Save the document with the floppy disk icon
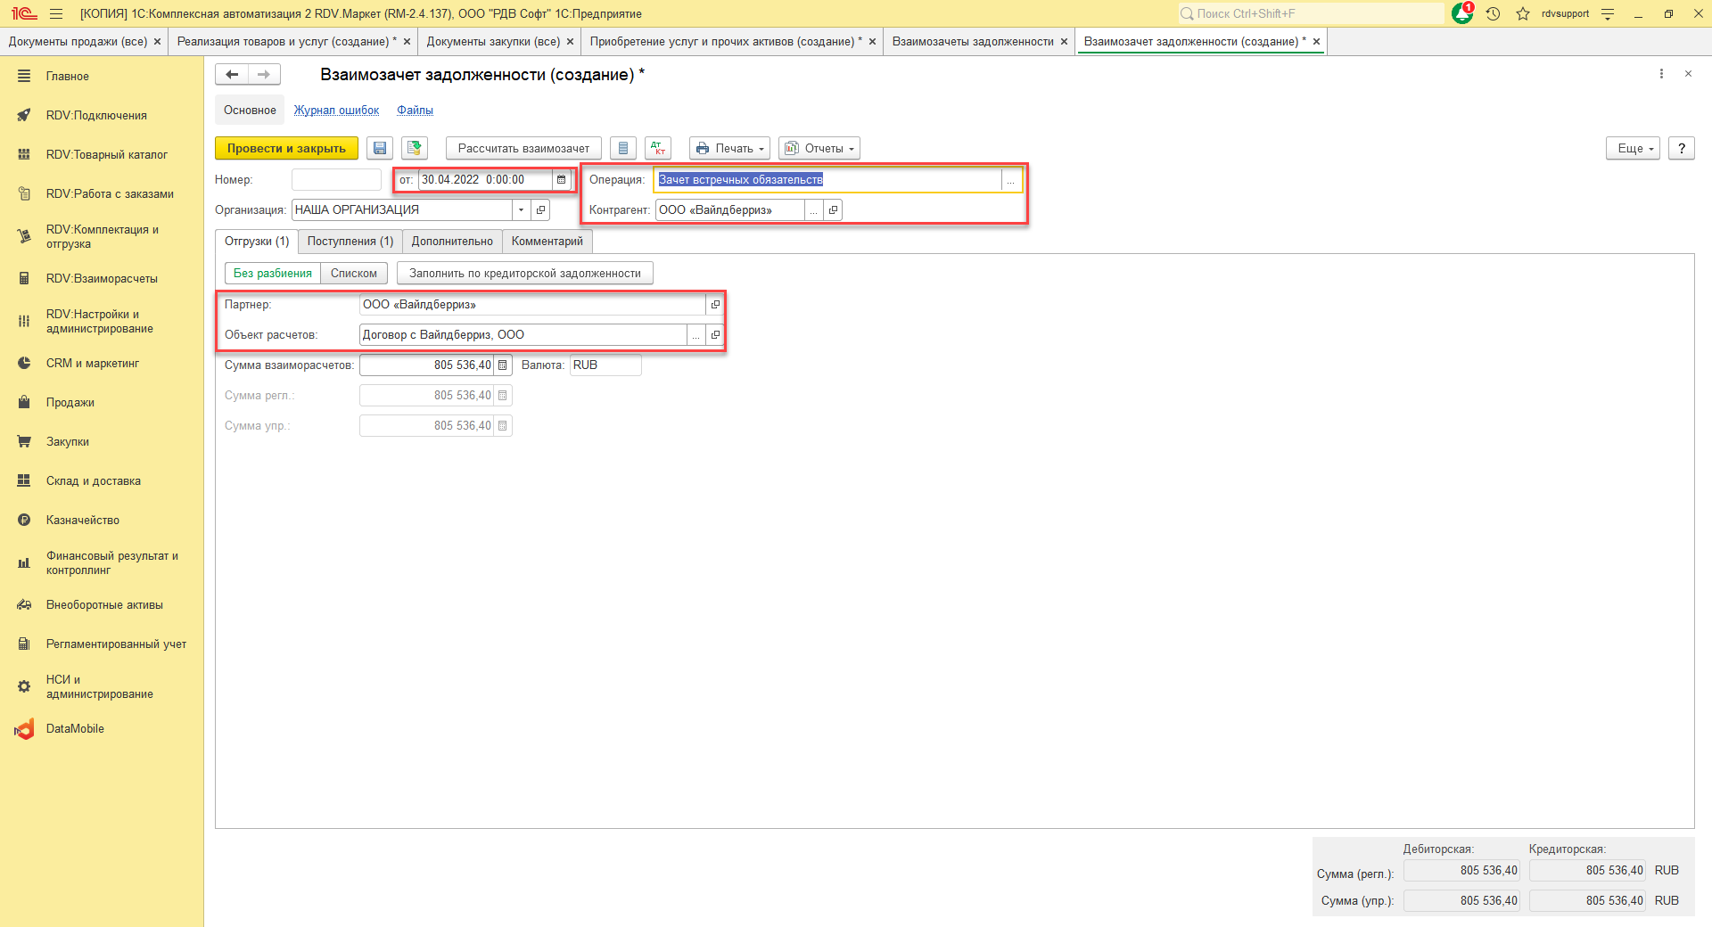 tap(380, 149)
